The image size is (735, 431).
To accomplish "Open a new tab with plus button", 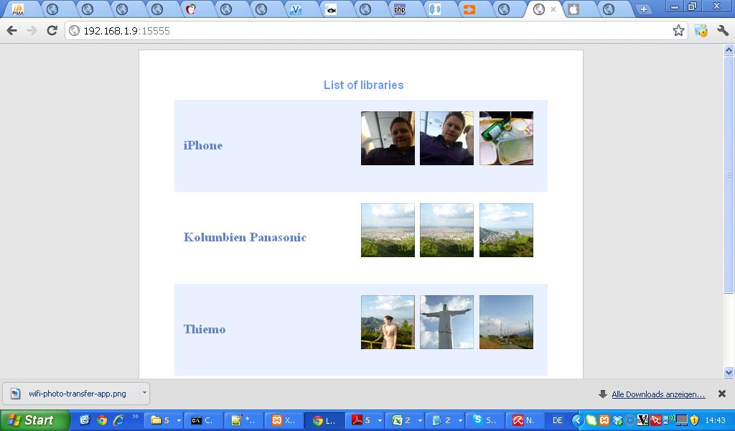I will (643, 9).
